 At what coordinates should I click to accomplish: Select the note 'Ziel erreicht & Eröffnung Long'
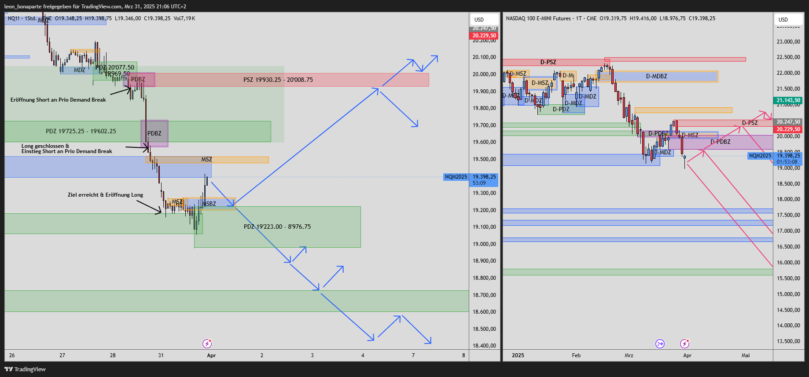click(105, 195)
